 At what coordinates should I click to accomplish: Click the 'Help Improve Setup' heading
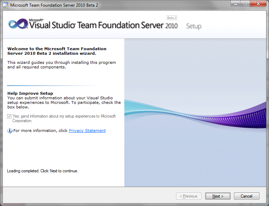click(30, 93)
